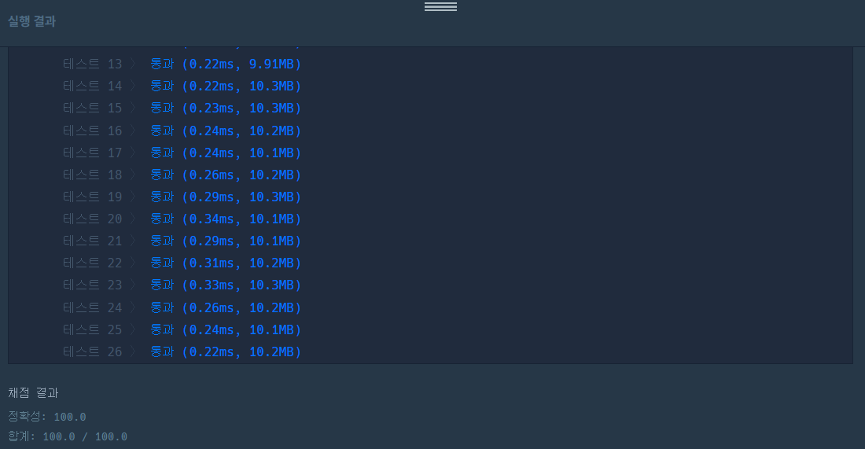Select the 테스트 18 label
Image resolution: width=865 pixels, height=449 pixels.
[92, 175]
